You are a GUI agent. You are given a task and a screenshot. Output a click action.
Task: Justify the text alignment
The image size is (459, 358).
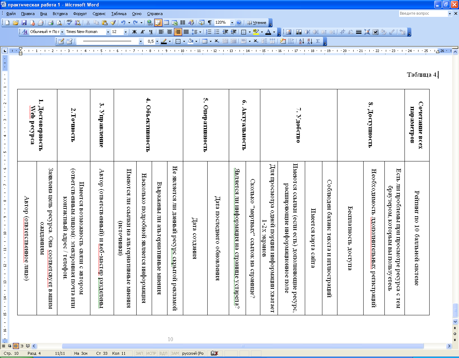pos(186,32)
